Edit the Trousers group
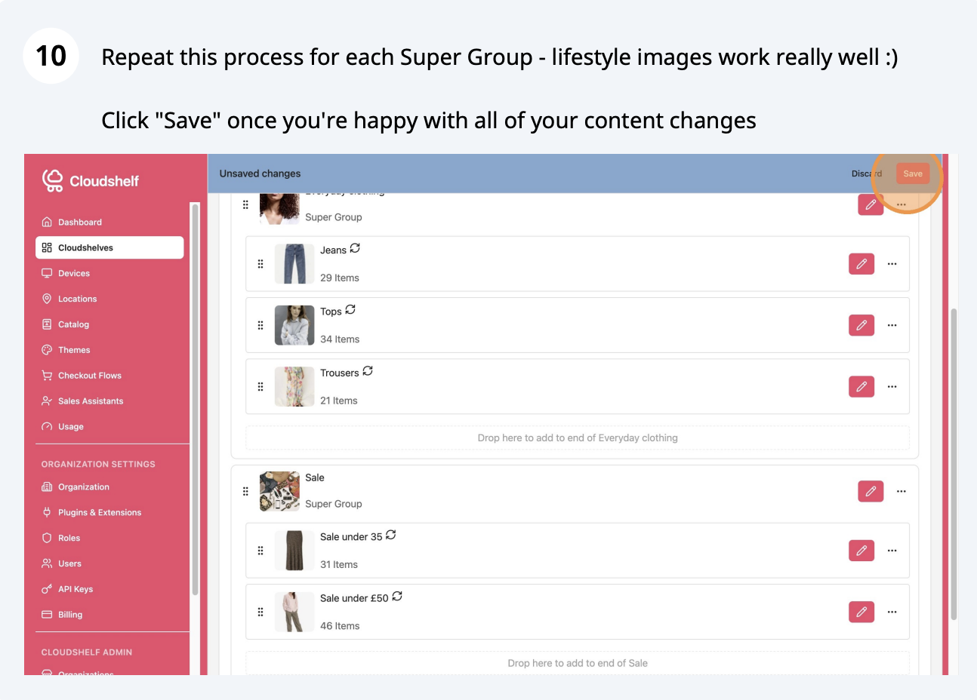 point(861,387)
